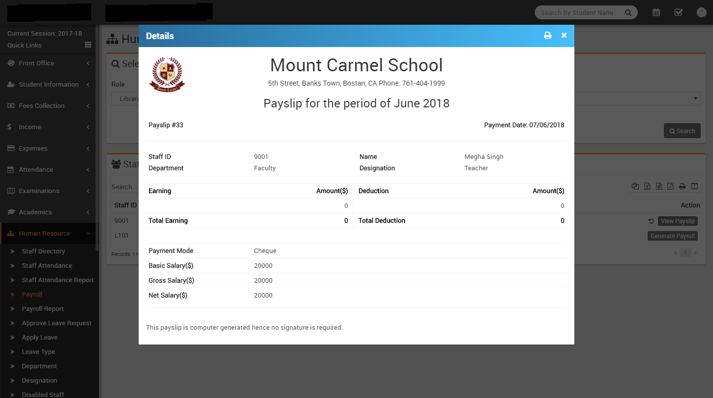Open the calendar icon in the top bar

pyautogui.click(x=656, y=12)
